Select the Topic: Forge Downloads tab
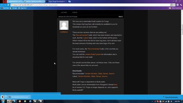The width and height of the screenshot is (183, 103). pos(57,1)
